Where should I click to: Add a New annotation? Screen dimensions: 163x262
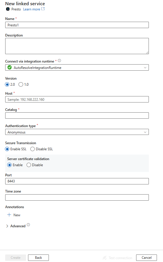[14, 215]
